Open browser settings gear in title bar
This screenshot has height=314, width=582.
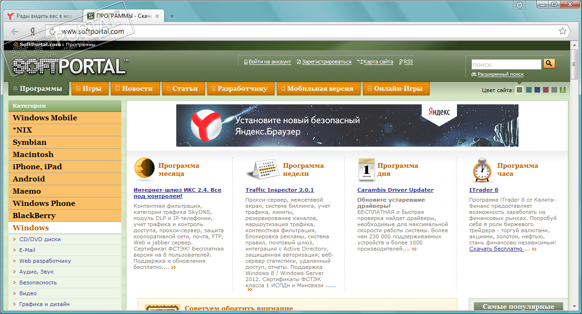tap(519, 5)
